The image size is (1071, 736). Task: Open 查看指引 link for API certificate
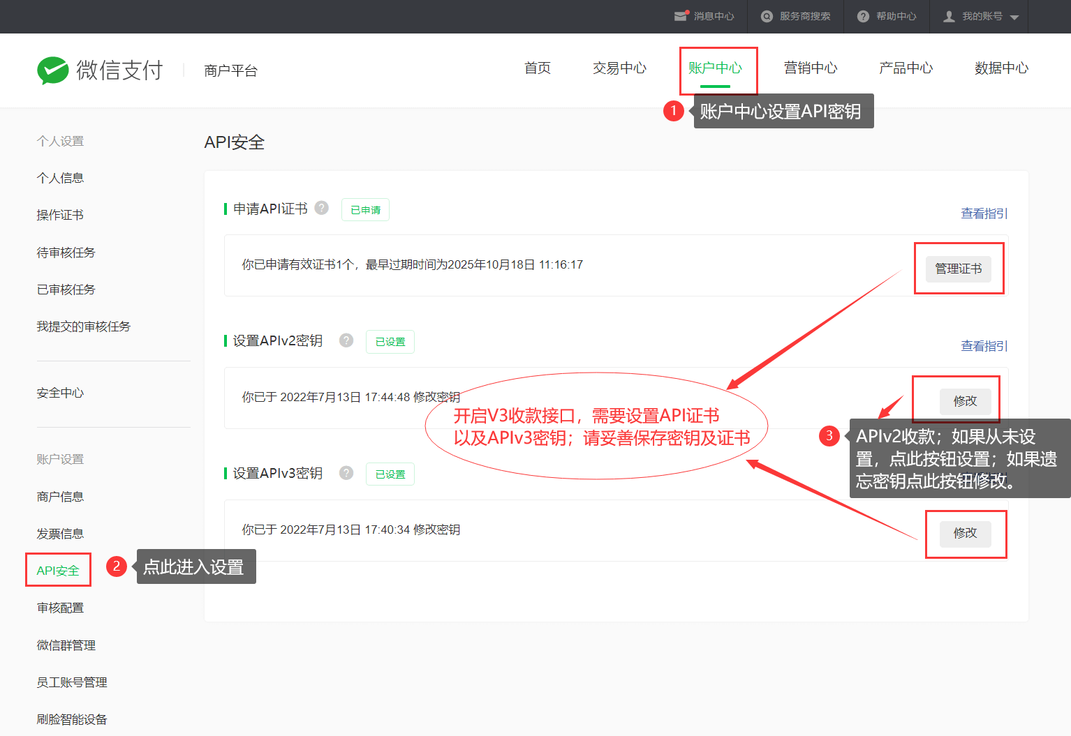pos(984,213)
